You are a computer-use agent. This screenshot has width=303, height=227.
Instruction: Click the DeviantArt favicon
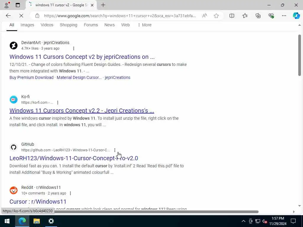14,46
